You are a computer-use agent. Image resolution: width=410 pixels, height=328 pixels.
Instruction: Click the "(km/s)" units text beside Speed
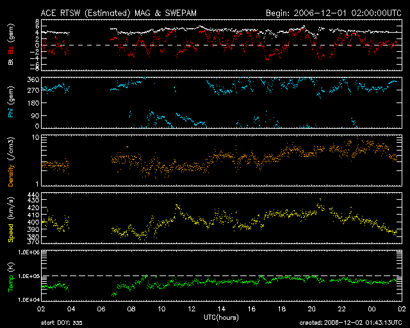tap(12, 208)
